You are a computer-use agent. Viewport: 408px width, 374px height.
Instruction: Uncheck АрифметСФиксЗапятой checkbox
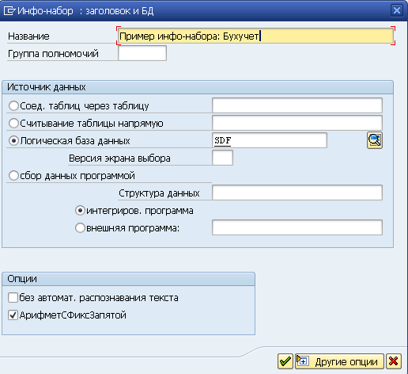tap(13, 315)
